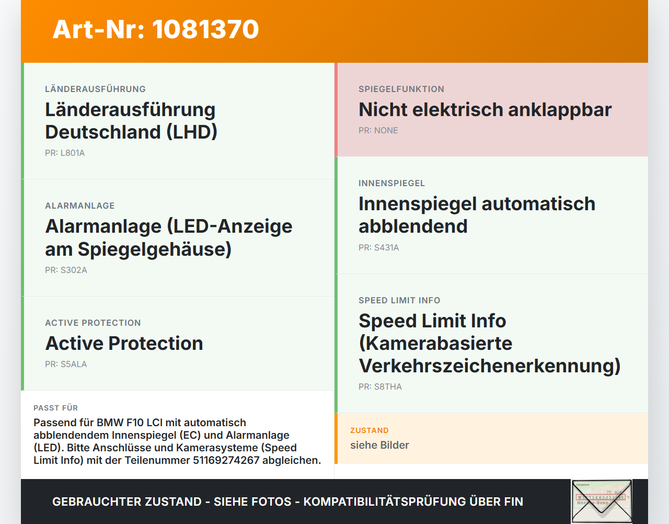Select the siehe Bilder condition text
669x524 pixels.
379,445
